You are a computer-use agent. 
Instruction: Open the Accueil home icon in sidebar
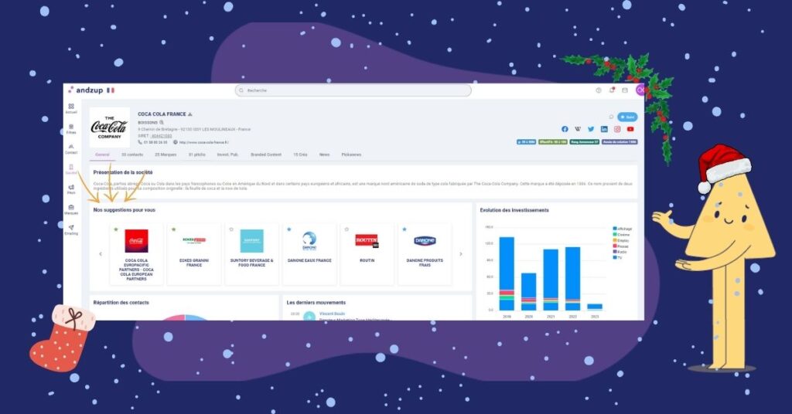pyautogui.click(x=71, y=108)
